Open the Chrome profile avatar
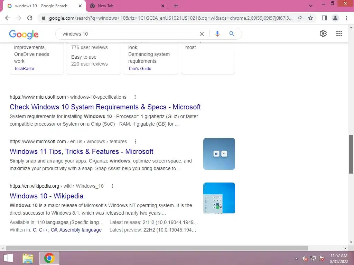The width and height of the screenshot is (354, 265). (x=335, y=18)
